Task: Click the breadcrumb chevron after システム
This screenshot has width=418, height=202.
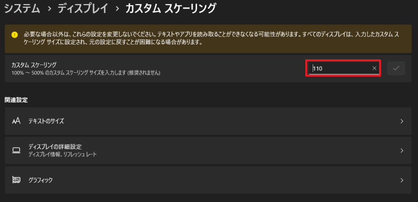Action: point(49,9)
